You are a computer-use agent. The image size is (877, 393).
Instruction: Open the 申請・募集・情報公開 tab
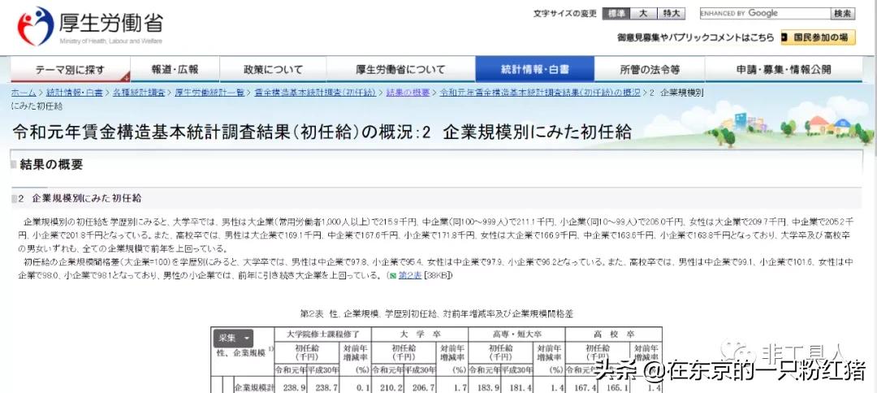783,70
